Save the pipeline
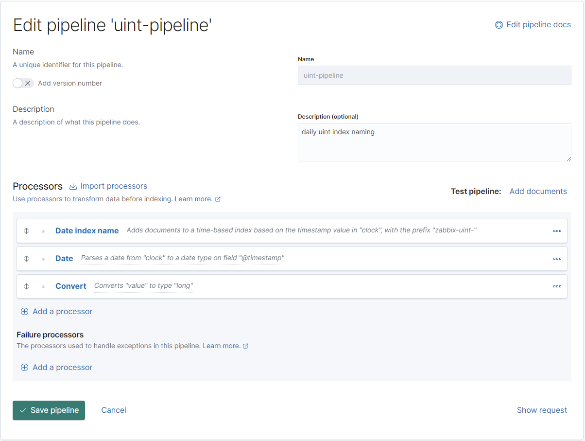This screenshot has width=585, height=441. 49,410
